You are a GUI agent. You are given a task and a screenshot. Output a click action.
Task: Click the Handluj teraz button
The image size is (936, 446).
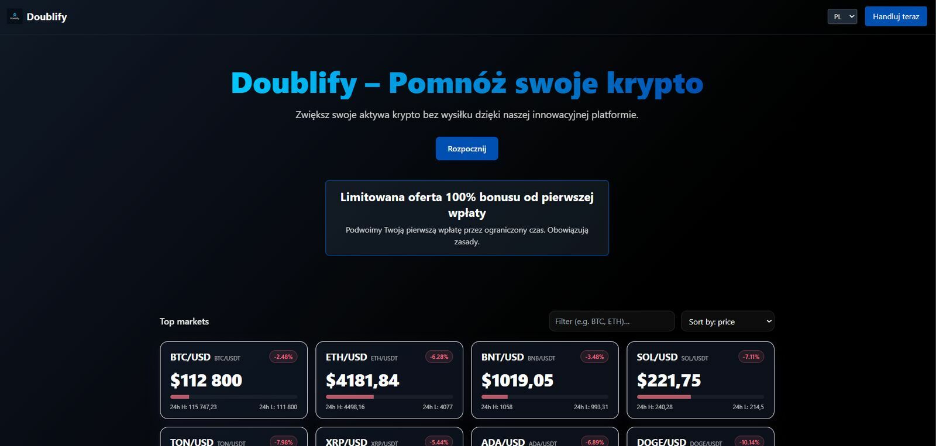tap(896, 16)
